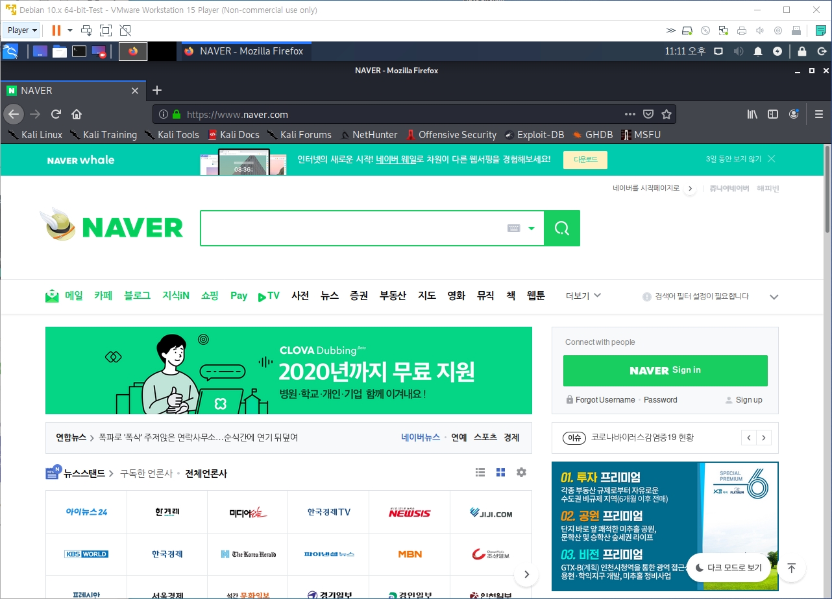The height and width of the screenshot is (599, 832).
Task: Click the green NAVER search magnifier button
Action: [562, 228]
